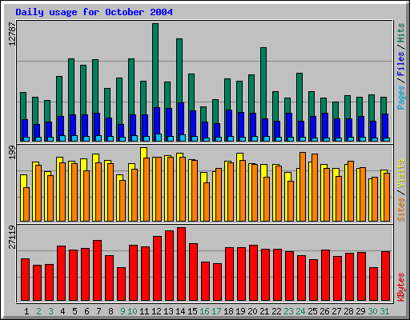Click the orange sites bar for day 24
This screenshot has height=320, width=410.
tap(303, 186)
